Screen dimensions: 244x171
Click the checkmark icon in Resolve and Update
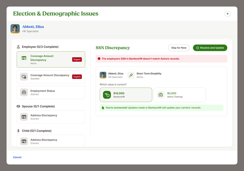[x=197, y=48]
